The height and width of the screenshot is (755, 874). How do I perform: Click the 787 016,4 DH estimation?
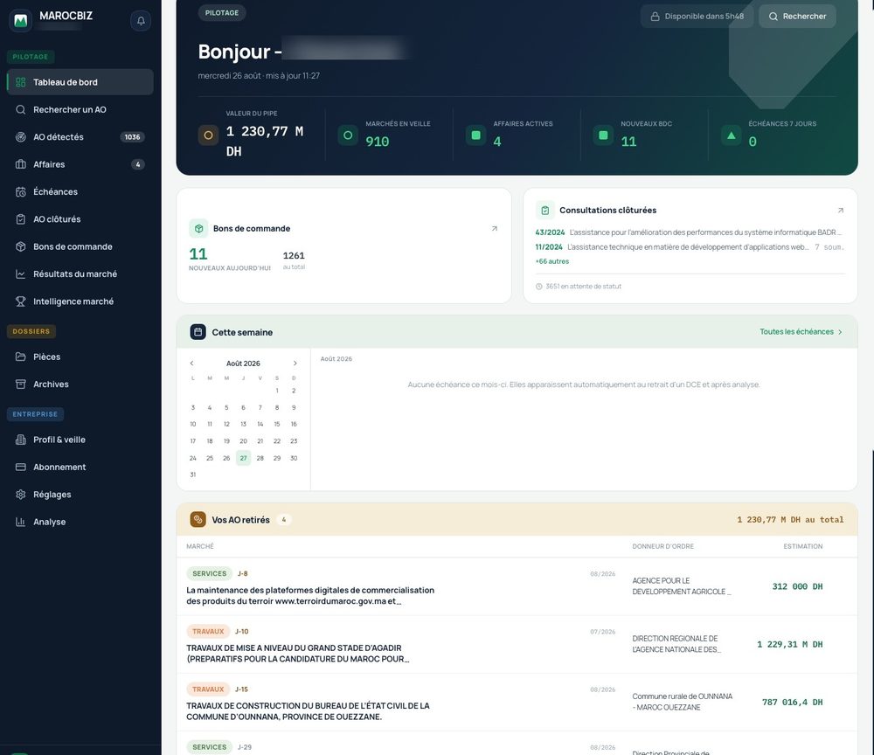coord(792,703)
